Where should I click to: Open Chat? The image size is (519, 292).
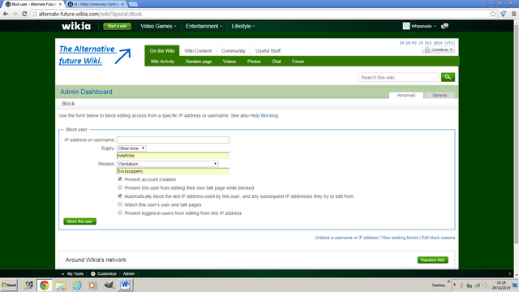277,62
